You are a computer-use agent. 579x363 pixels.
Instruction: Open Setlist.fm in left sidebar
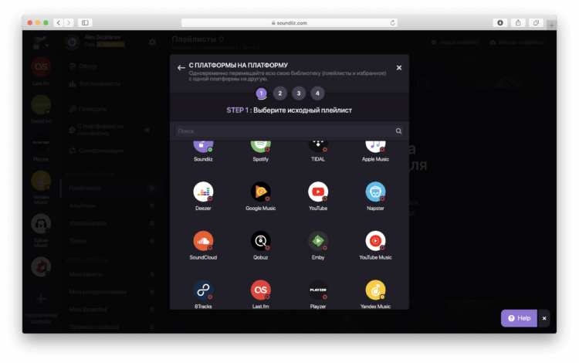(41, 105)
